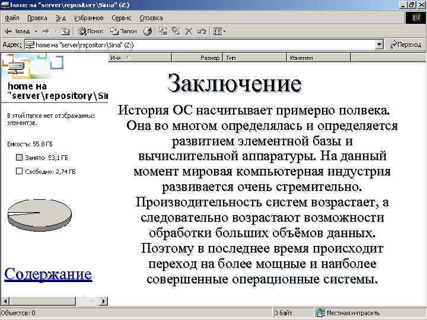
Task: Click the Move To folder toolbar icon
Action: (x=164, y=31)
